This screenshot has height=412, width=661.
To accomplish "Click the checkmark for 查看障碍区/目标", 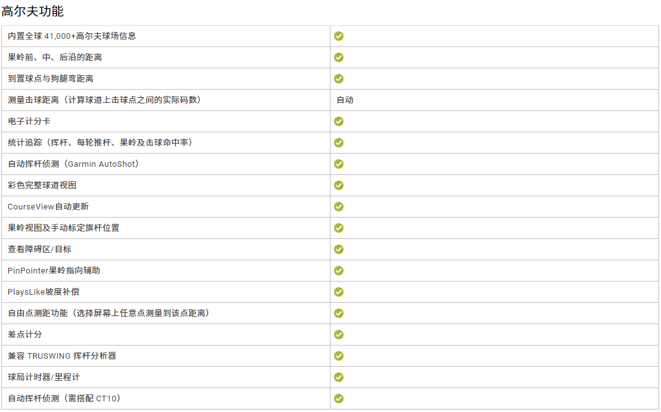I will click(x=339, y=250).
